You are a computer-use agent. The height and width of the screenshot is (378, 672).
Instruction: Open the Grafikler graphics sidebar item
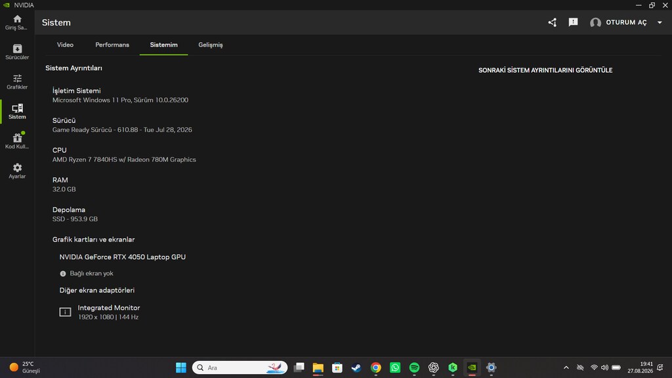tap(17, 82)
